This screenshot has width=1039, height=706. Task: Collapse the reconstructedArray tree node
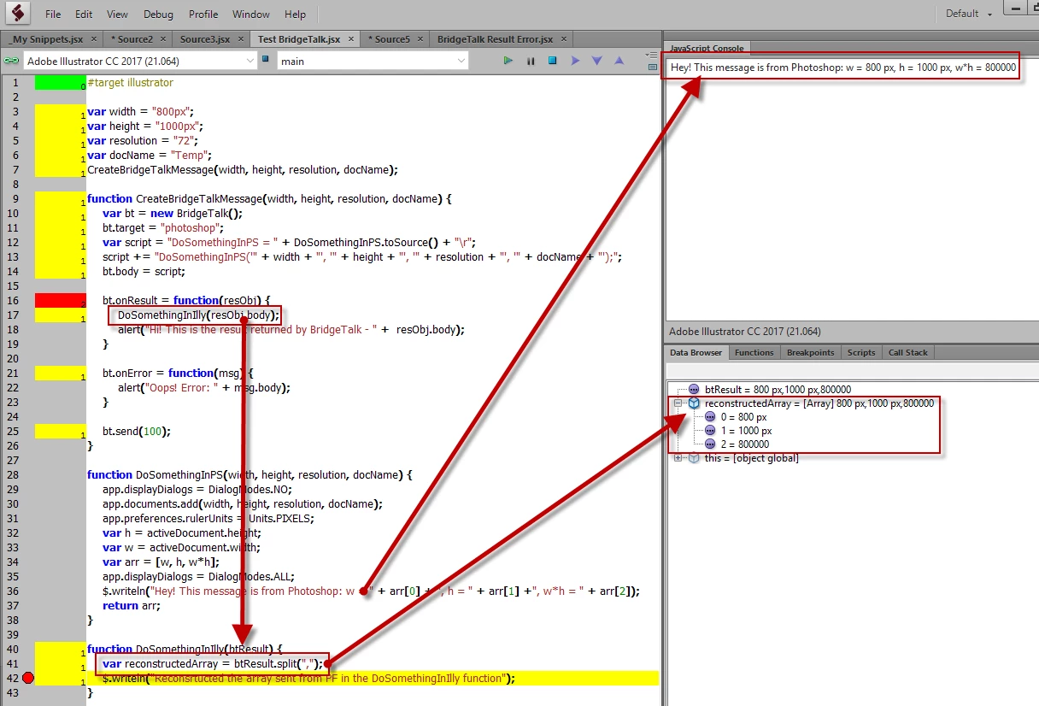coord(678,403)
